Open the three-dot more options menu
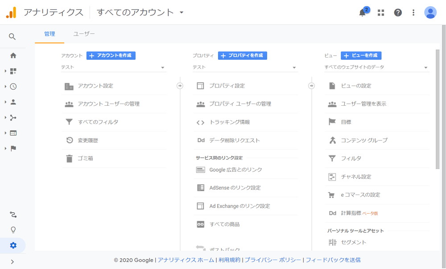446x269 pixels. (413, 12)
